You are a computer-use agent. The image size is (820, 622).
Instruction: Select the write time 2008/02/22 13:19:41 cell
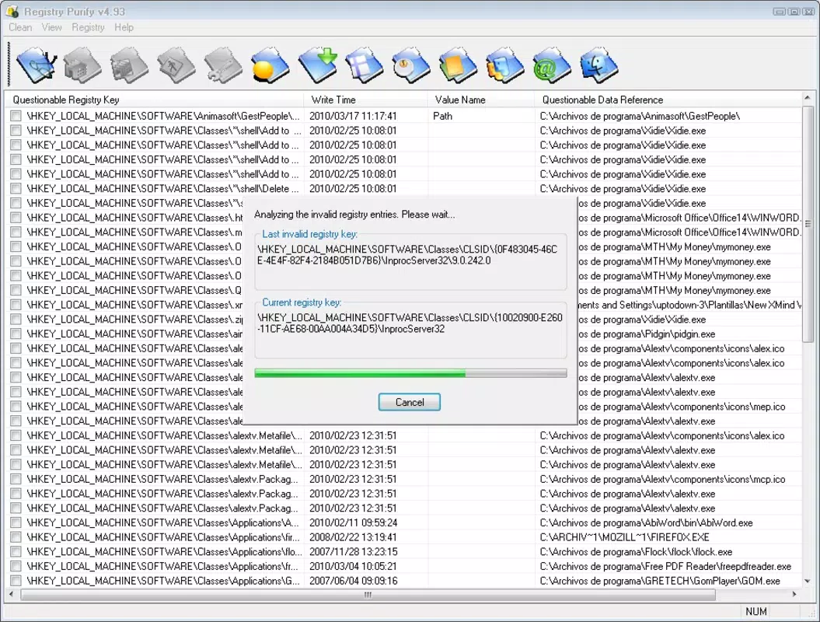pyautogui.click(x=353, y=537)
